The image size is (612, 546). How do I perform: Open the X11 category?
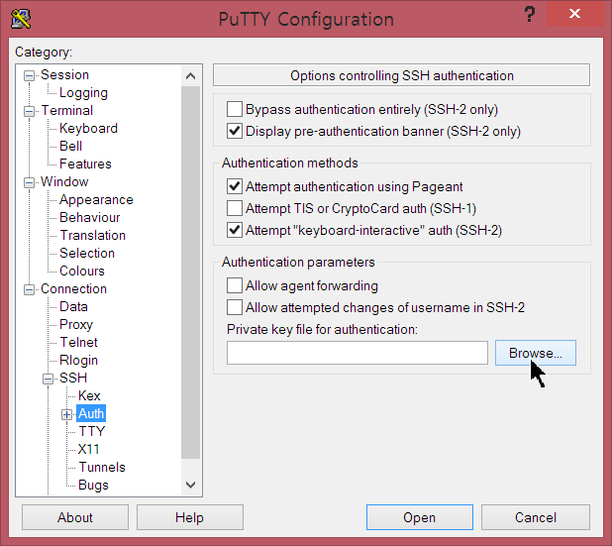point(88,450)
